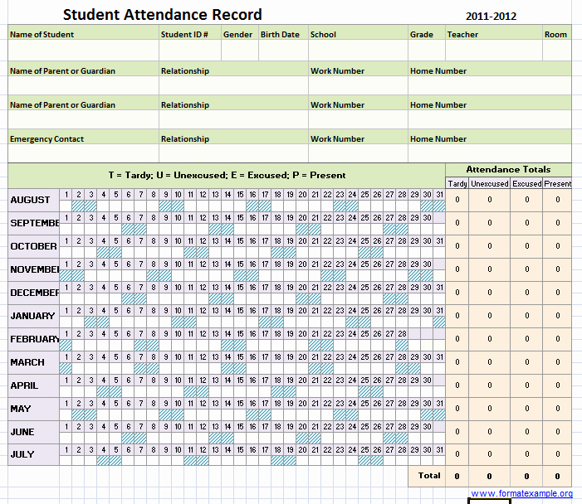
Task: Select the Birth Date header cell
Action: (x=284, y=32)
